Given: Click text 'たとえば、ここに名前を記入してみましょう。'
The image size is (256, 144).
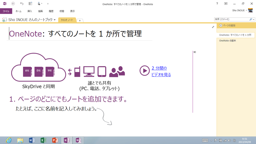Looking at the screenshot, I should [x=56, y=109].
